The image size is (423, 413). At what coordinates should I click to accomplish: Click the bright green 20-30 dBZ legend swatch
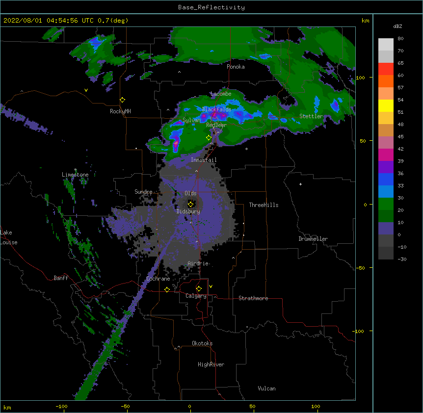pyautogui.click(x=386, y=204)
